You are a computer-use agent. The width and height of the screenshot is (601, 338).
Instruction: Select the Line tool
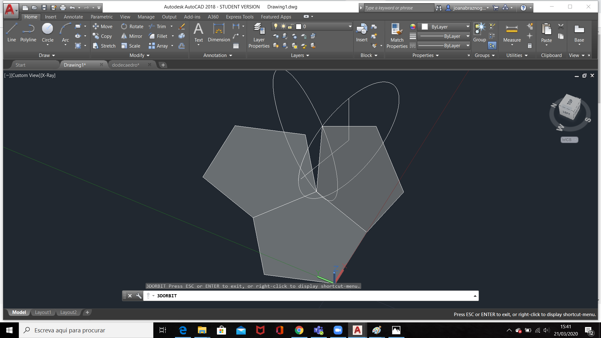pos(12,33)
